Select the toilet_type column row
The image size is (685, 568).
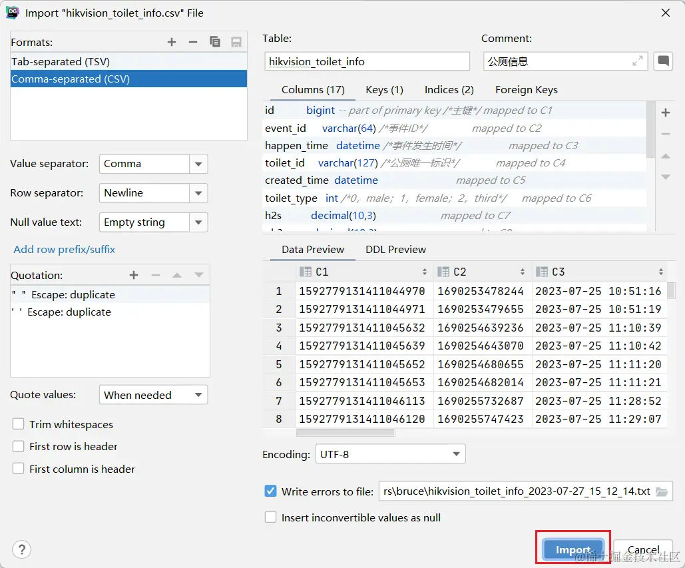click(454, 198)
